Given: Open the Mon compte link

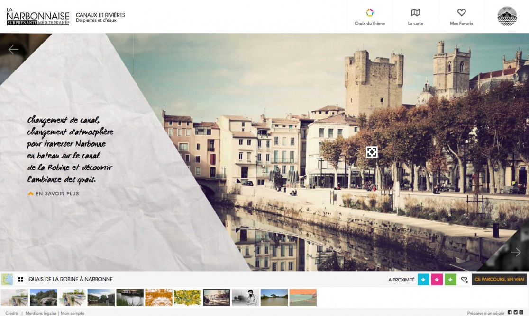Looking at the screenshot, I should coord(73,313).
